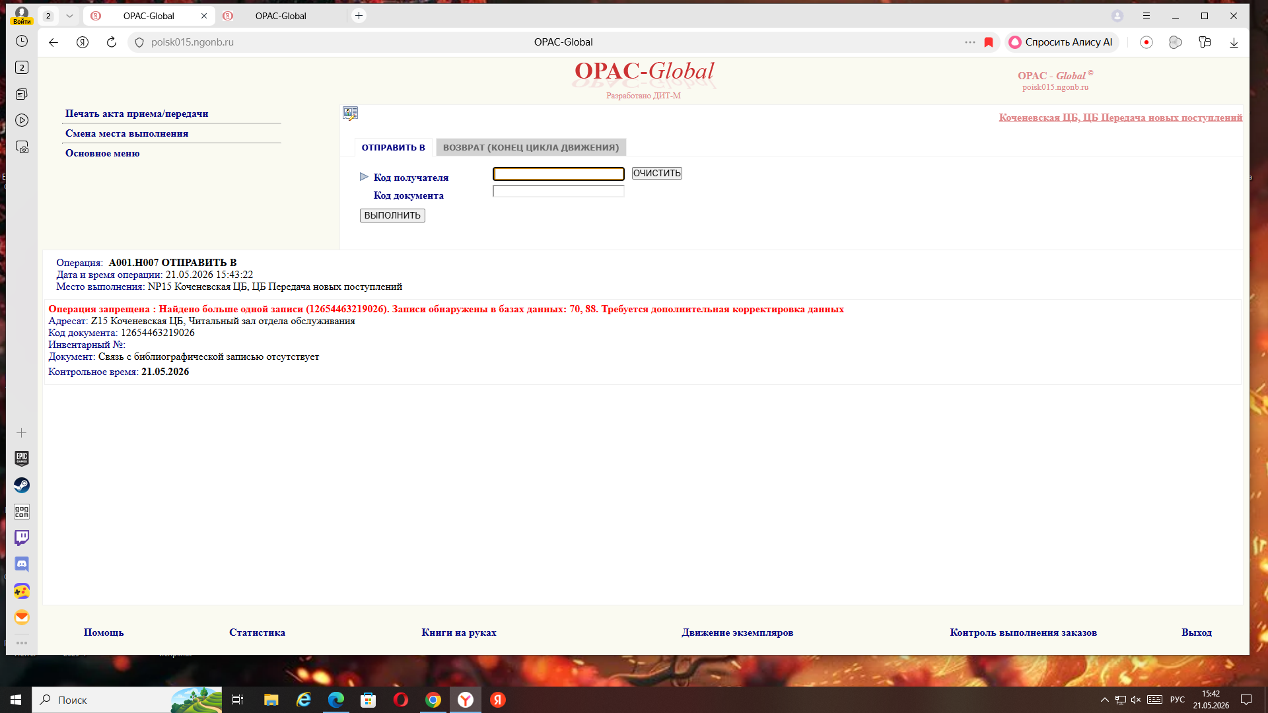This screenshot has height=713, width=1268.
Task: Switch to ВОЗВРАТ (КОНЕЦ ЦИКЛА ДВИЖЕНИЯ) tab
Action: 531,147
